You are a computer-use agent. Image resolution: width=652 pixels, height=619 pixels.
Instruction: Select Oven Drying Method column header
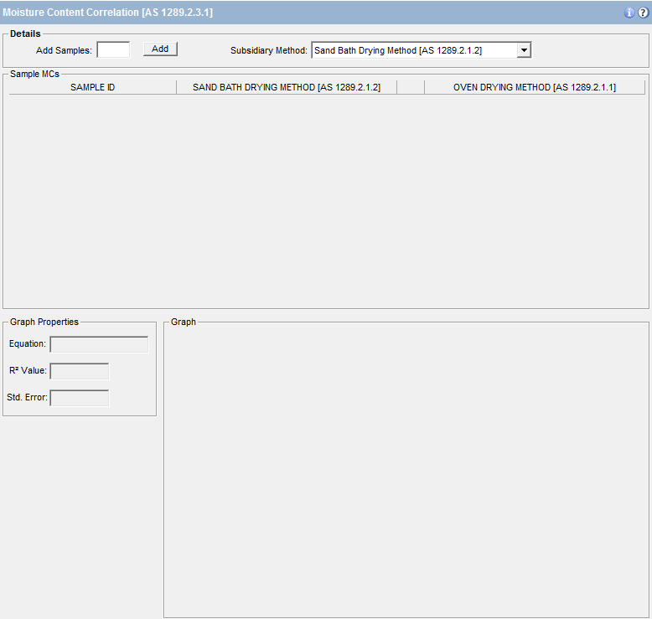tap(534, 87)
